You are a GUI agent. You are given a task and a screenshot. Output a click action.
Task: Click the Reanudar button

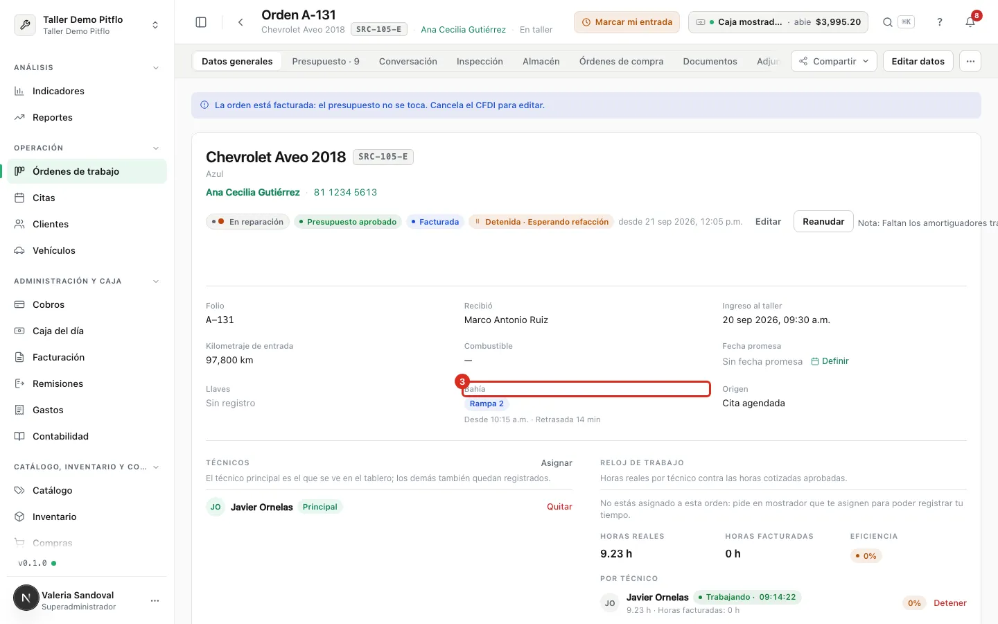click(823, 221)
